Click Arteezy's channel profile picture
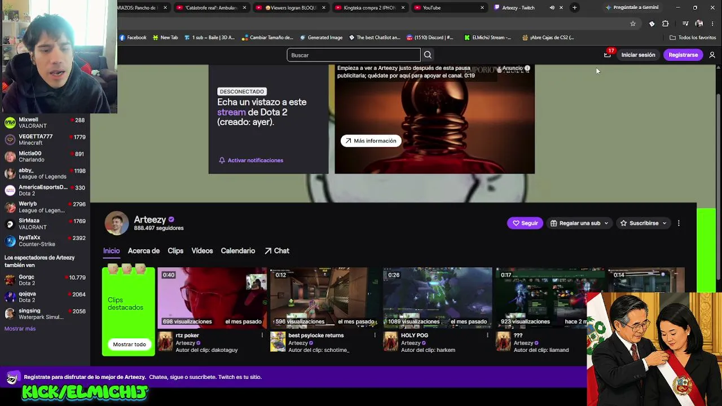Viewport: 722px width, 406px height. (x=117, y=223)
